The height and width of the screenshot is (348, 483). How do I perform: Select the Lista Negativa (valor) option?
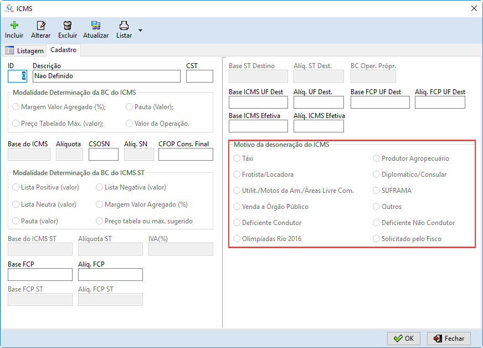pos(100,187)
